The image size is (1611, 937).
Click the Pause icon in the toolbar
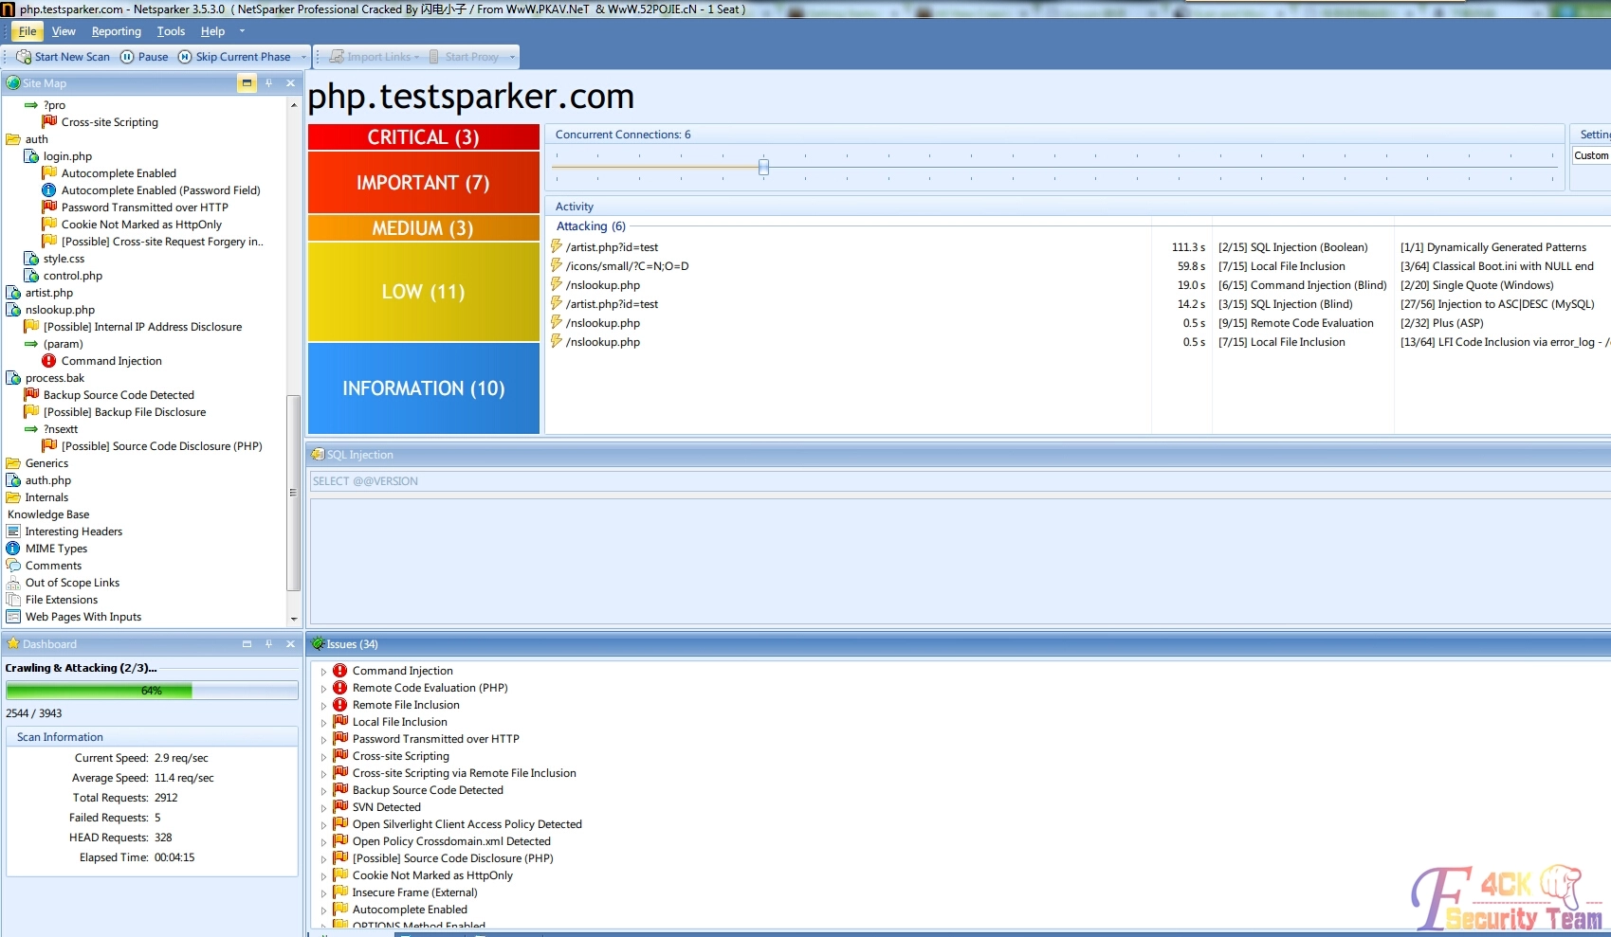pos(127,56)
